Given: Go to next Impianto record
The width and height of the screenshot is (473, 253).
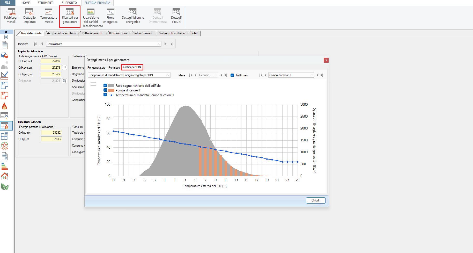Looking at the screenshot, I should pyautogui.click(x=165, y=44).
